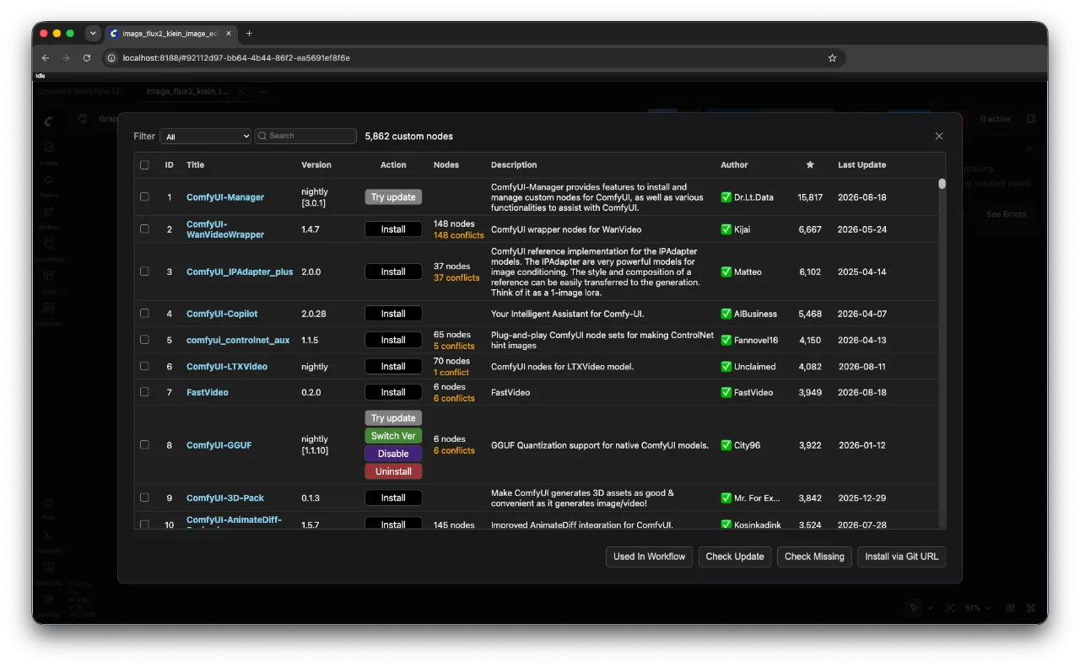Select all nodes with header checkbox

tap(144, 165)
